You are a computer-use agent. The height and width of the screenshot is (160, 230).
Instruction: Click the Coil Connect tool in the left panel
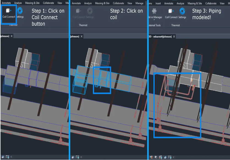pyautogui.click(x=9, y=13)
